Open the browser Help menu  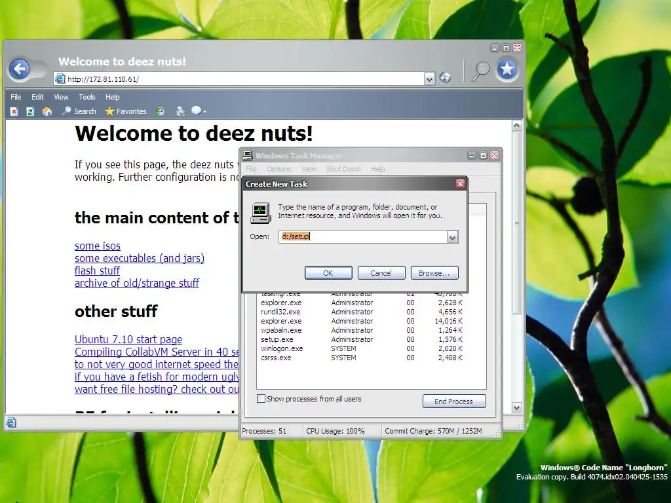tap(113, 97)
